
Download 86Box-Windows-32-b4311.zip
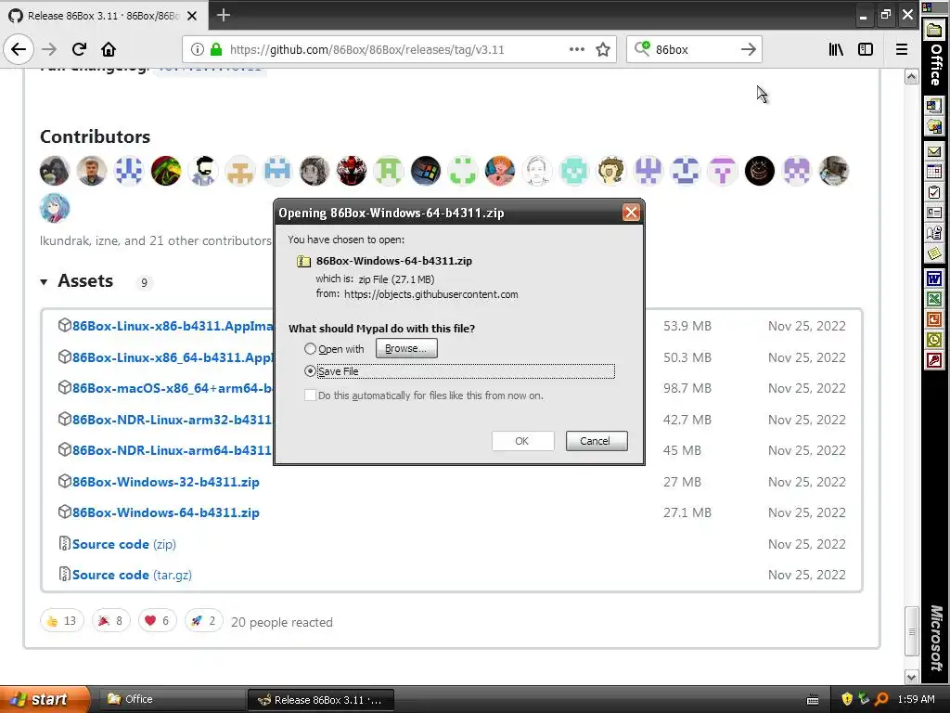[x=165, y=482]
